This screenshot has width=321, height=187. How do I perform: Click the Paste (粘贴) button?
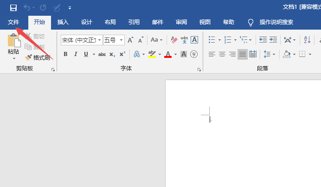click(x=13, y=45)
